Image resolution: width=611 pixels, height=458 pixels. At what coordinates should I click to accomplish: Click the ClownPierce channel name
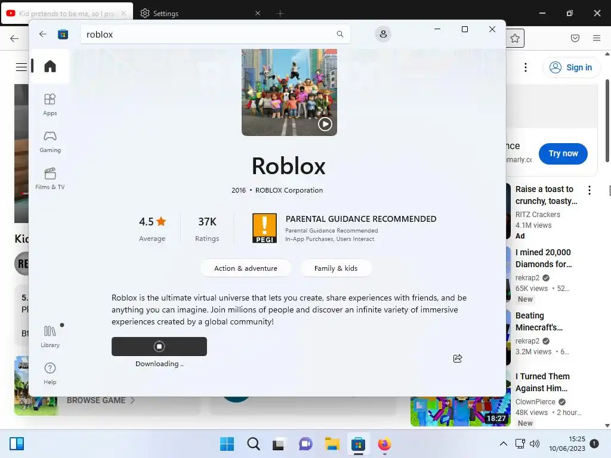pos(535,401)
